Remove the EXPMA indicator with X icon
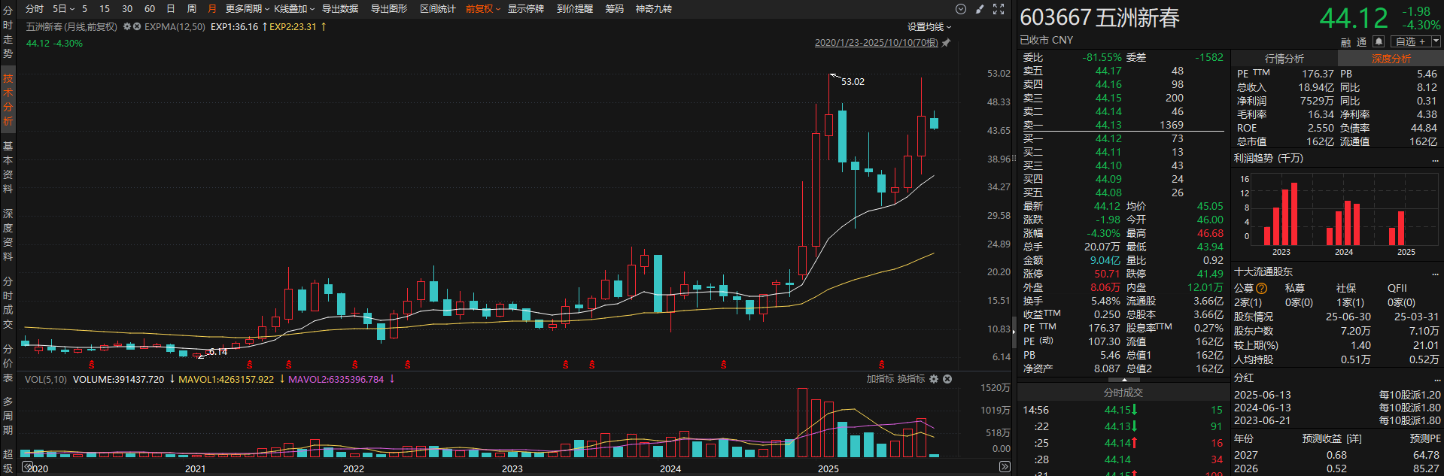Screen dimensions: 1444x476 (x=137, y=26)
